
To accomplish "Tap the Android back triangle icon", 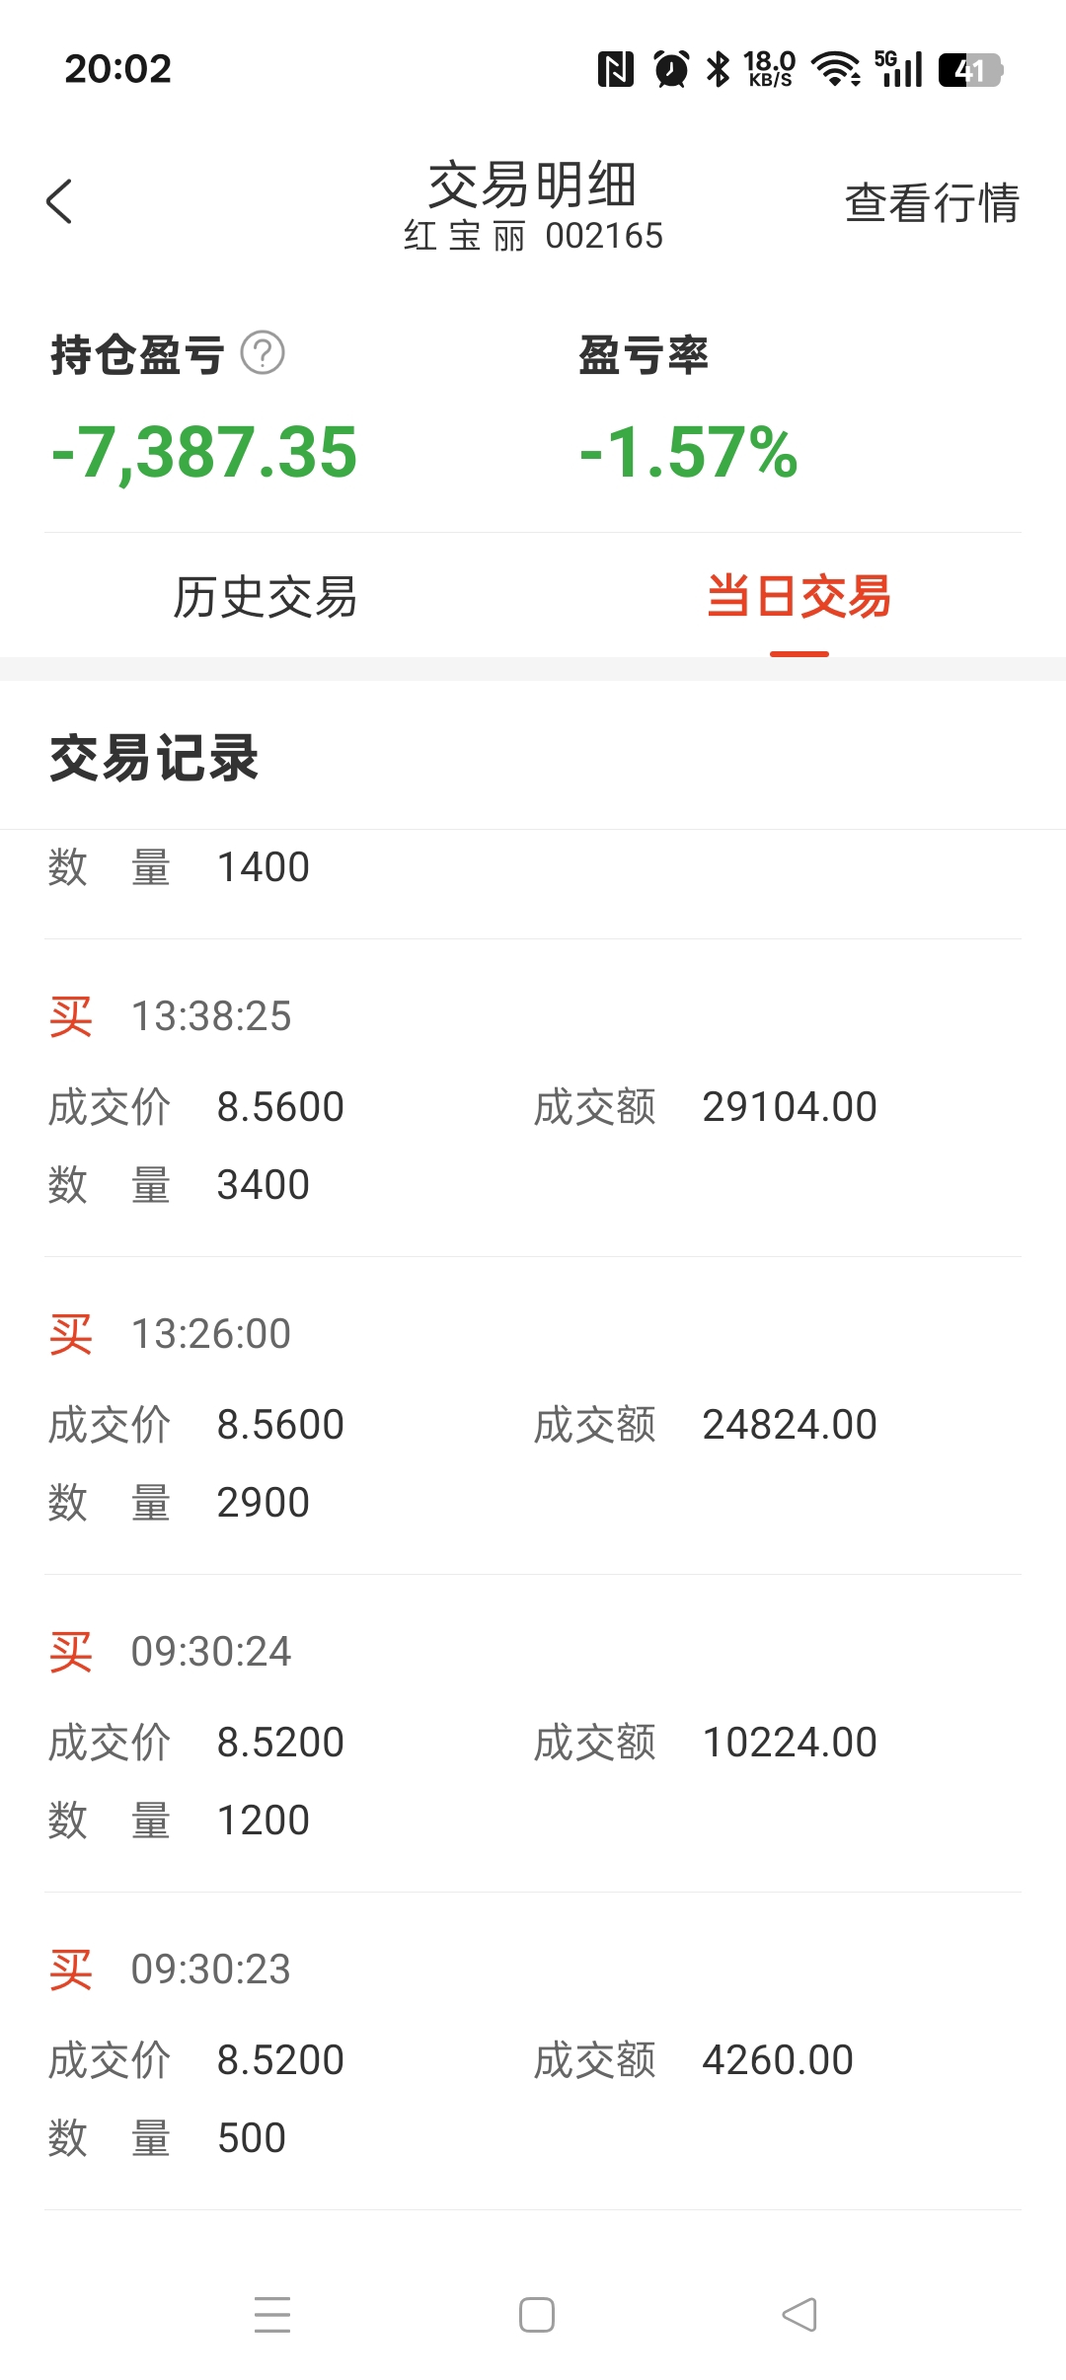I will [799, 2315].
